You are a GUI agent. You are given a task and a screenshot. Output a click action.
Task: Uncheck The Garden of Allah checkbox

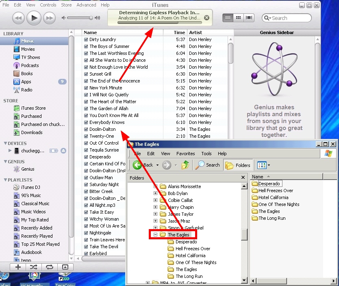[86, 108]
